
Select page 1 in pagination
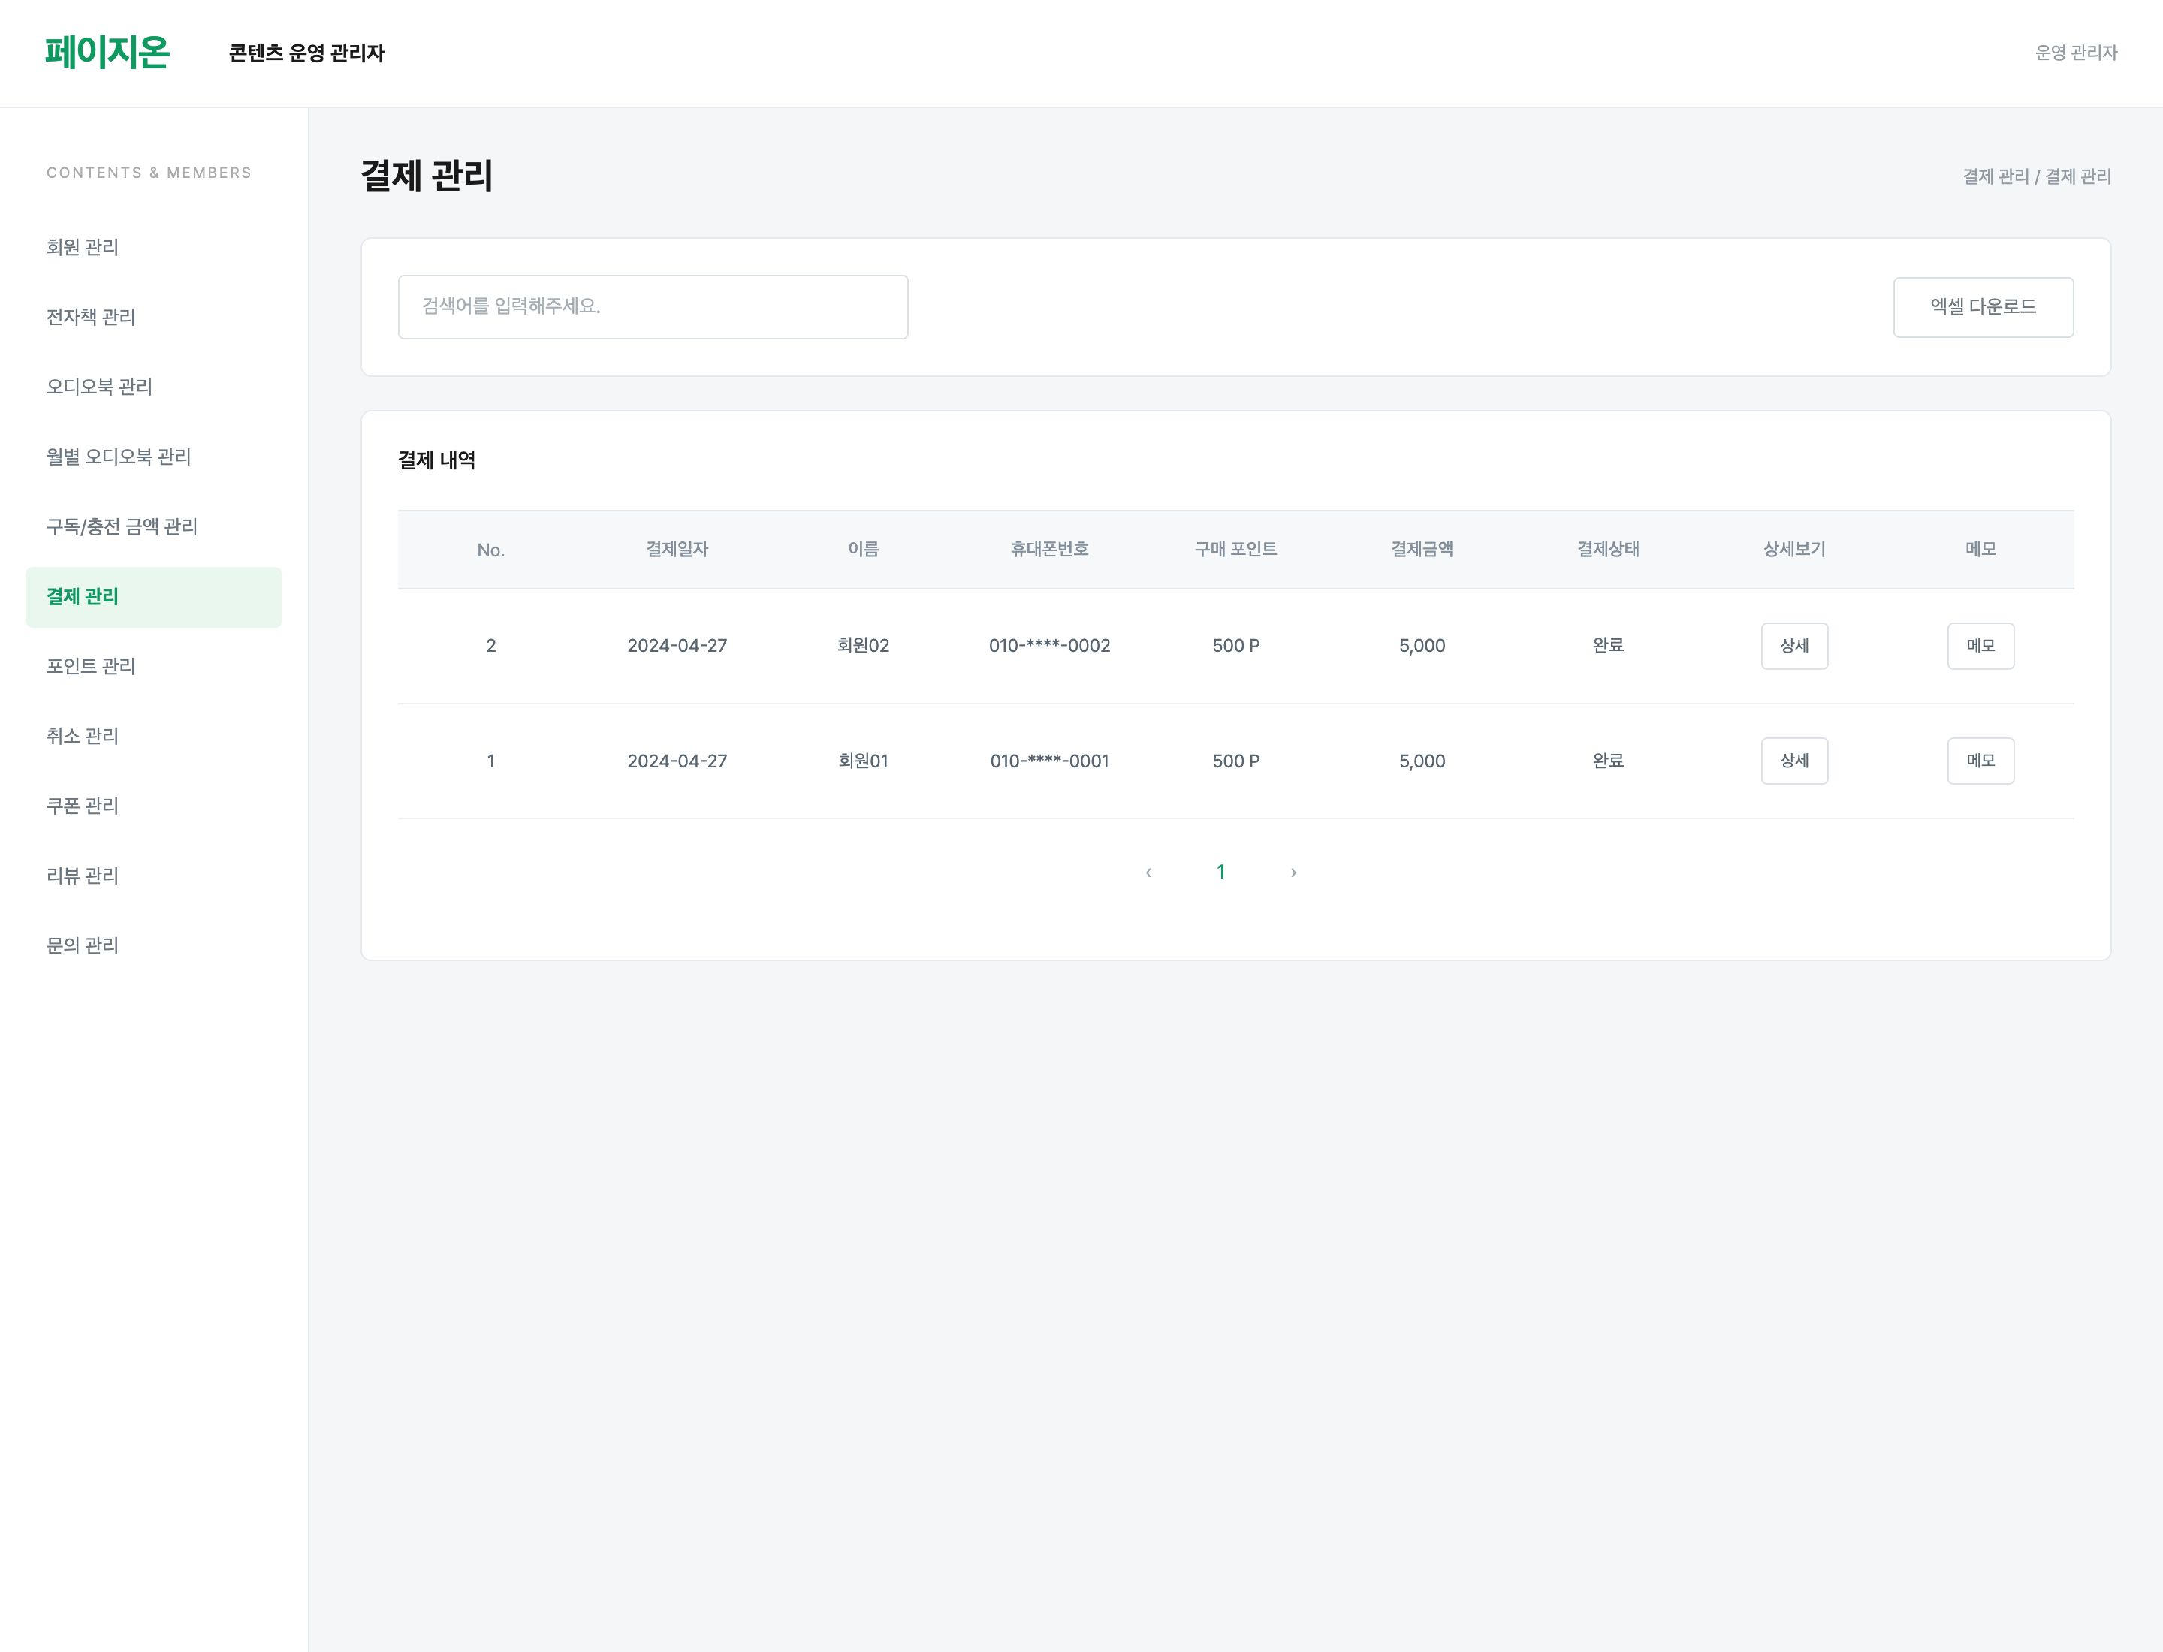point(1220,873)
